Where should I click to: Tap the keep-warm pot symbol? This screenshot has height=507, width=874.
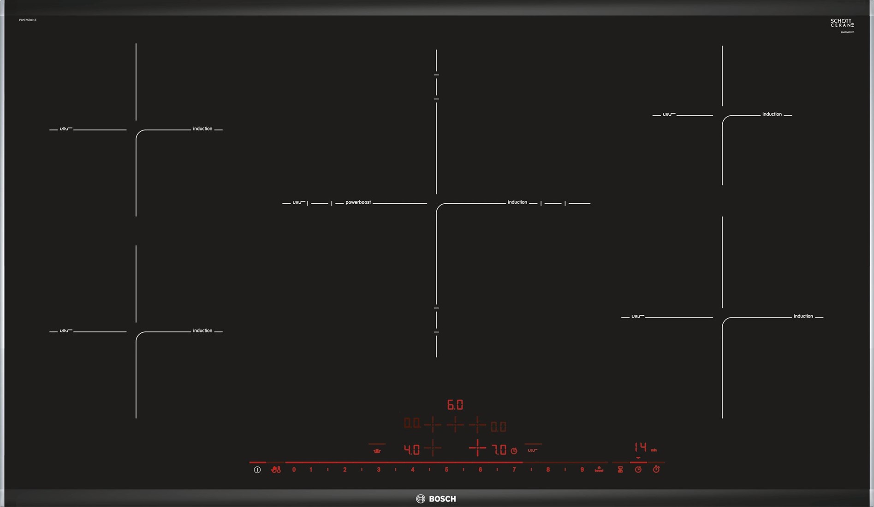tap(377, 450)
